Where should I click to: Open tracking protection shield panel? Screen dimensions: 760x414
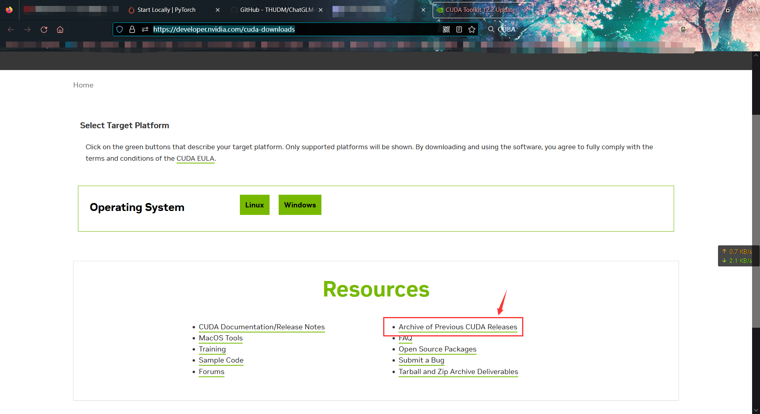click(x=120, y=29)
